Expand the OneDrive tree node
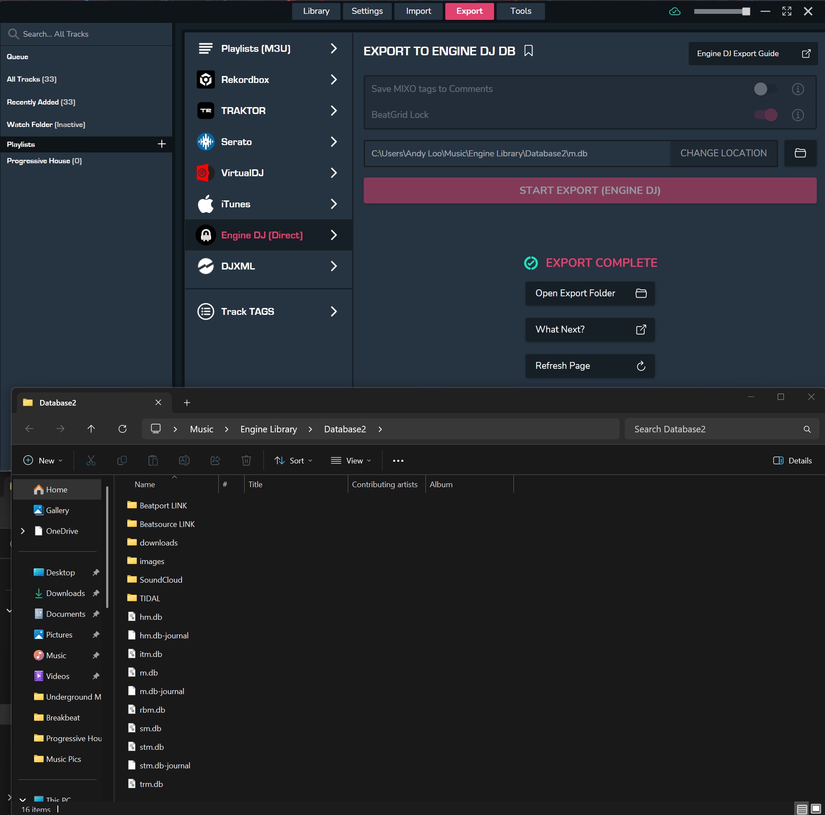 (23, 531)
